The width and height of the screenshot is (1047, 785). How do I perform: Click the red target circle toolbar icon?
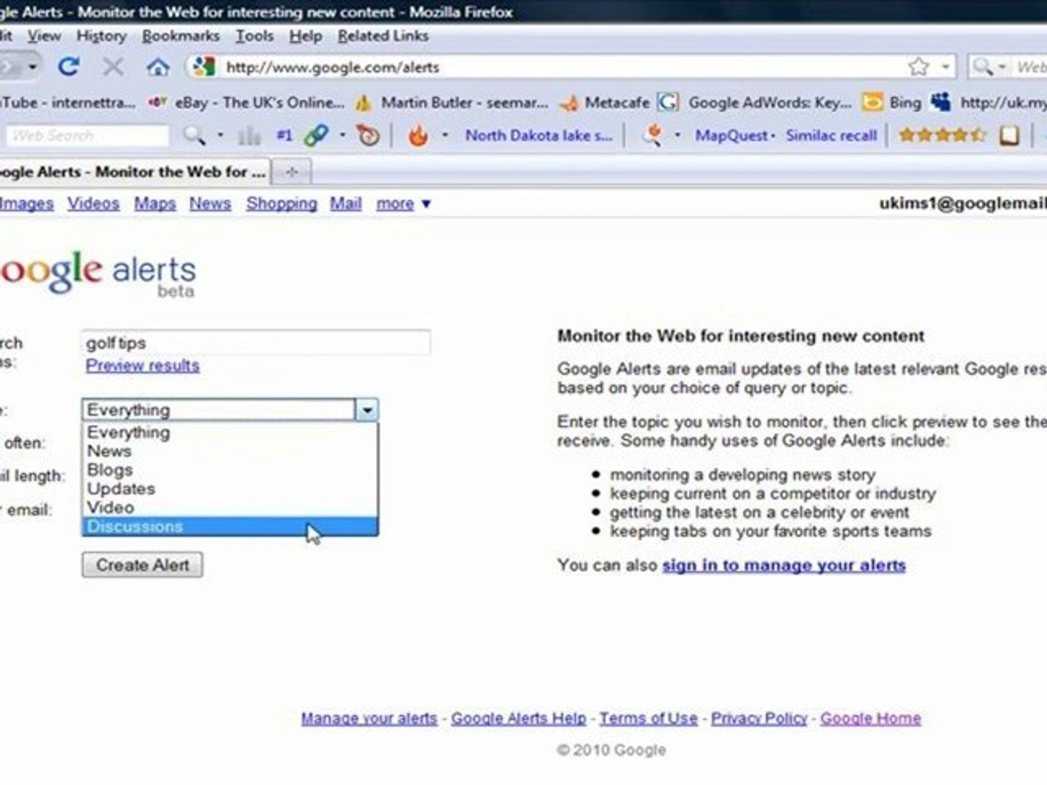pos(369,135)
